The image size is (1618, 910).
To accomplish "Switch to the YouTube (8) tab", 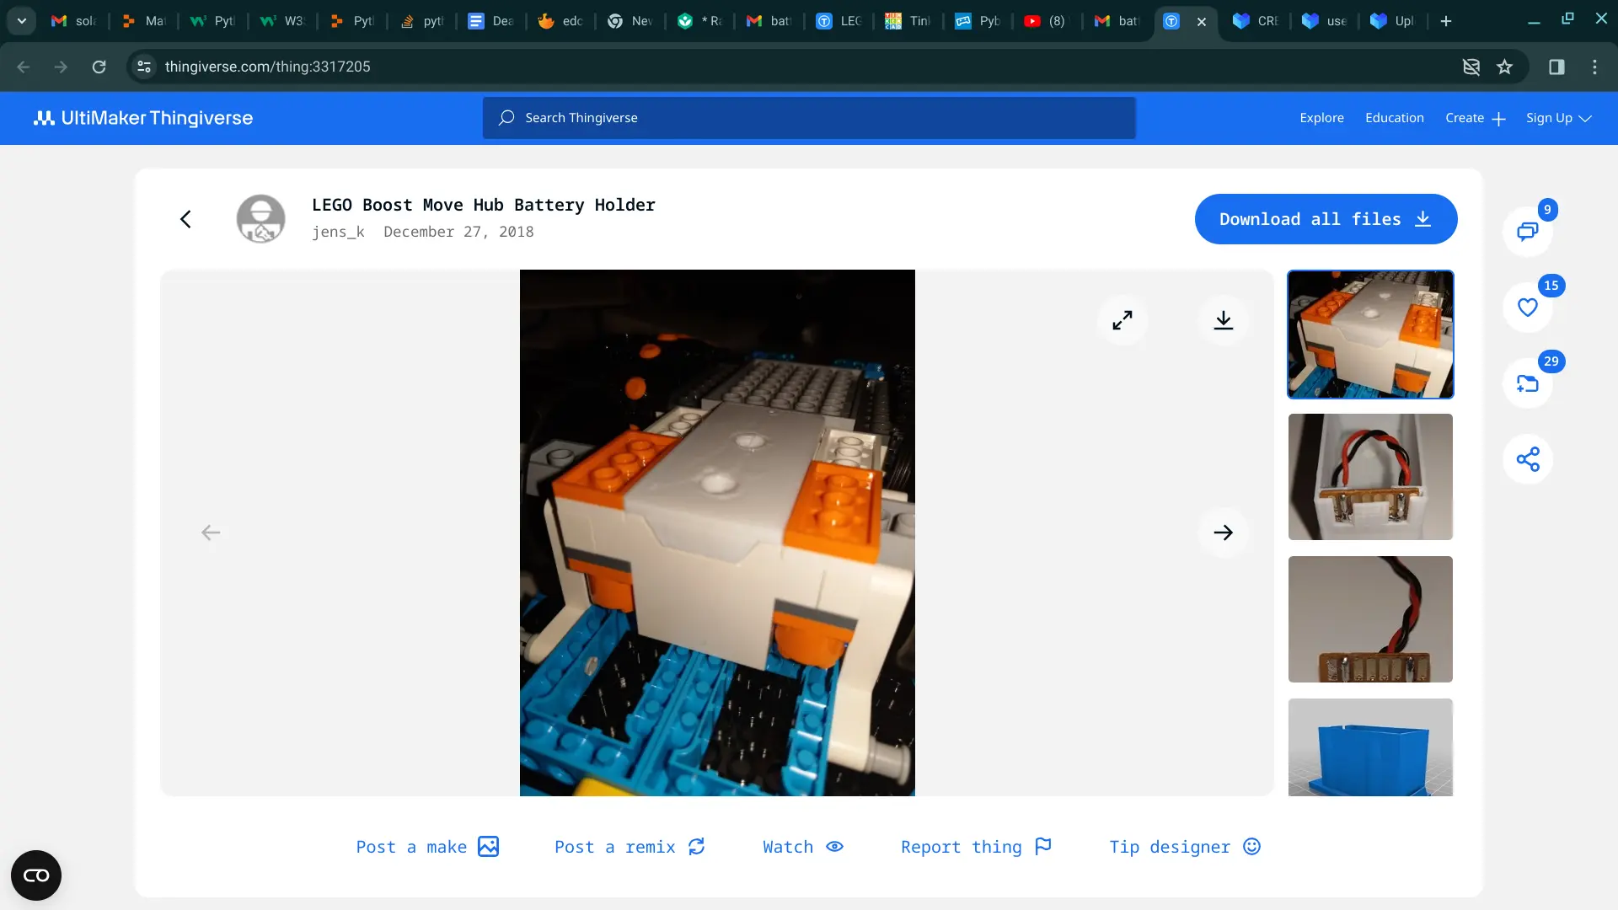I will [x=1045, y=21].
